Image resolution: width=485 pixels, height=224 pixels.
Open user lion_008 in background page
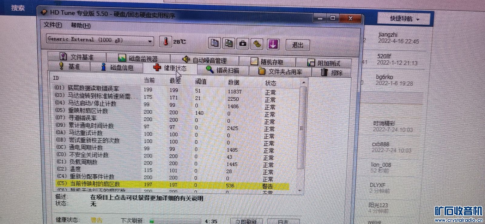tap(381, 165)
